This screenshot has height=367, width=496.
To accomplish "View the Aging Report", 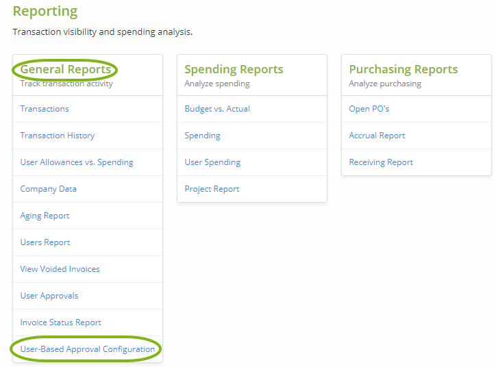I will pos(45,216).
